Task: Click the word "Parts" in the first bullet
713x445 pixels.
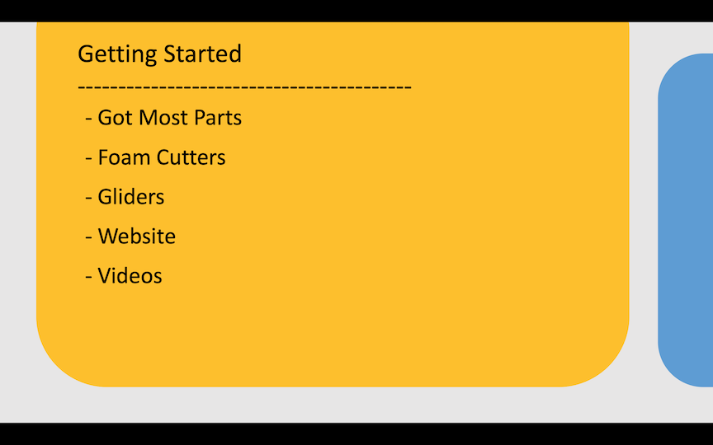Action: point(218,118)
